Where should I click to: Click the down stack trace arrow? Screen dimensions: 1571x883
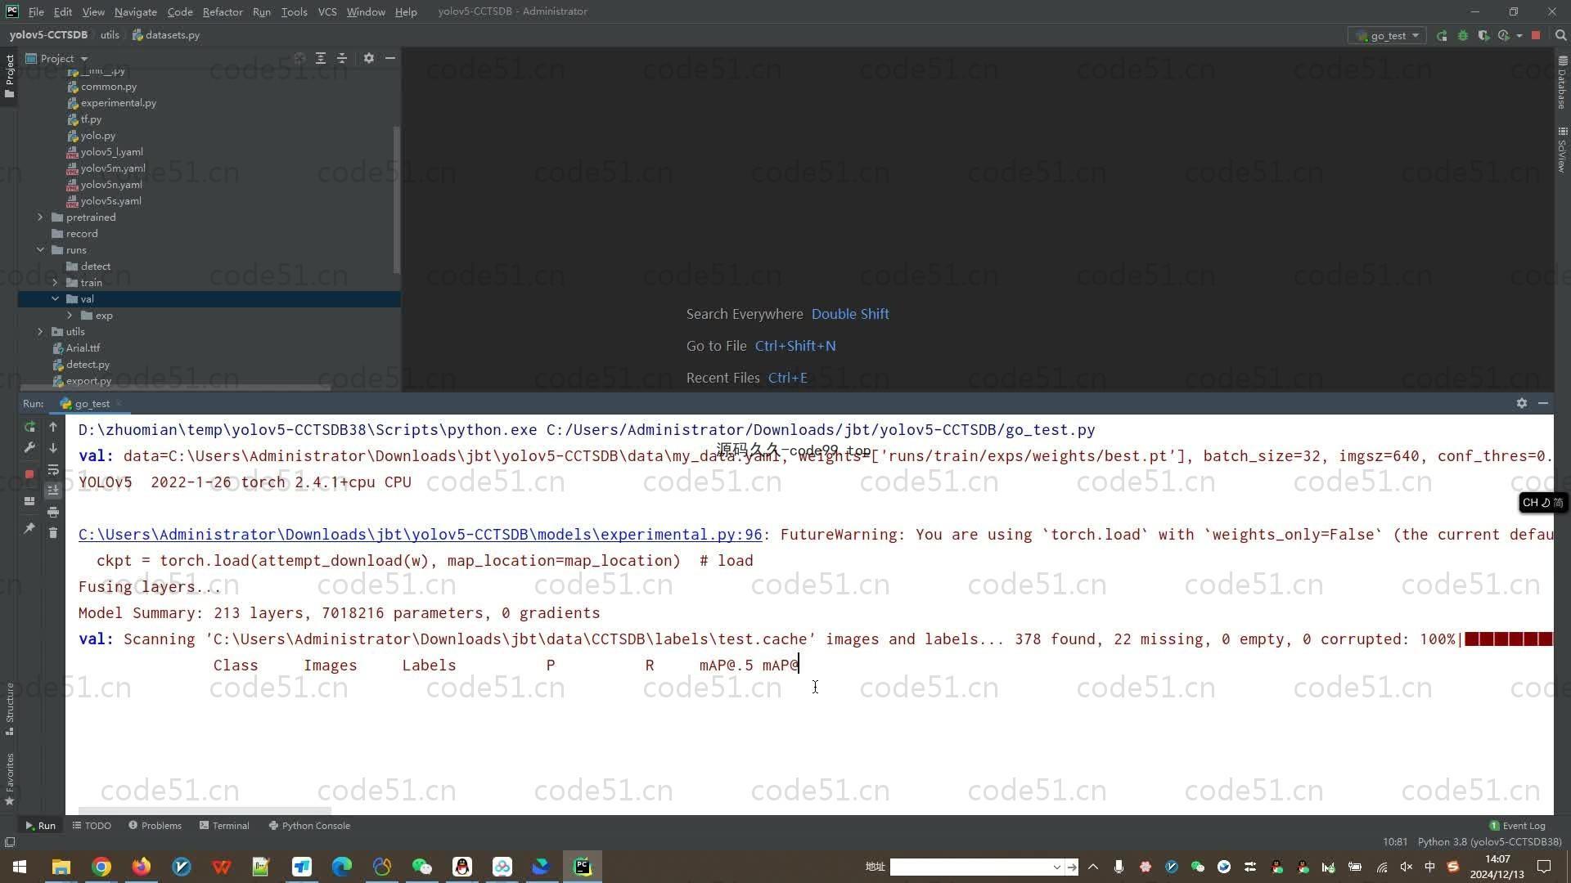[x=53, y=448]
